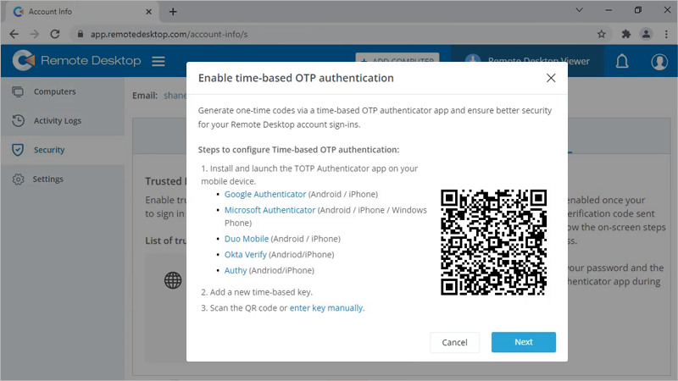The height and width of the screenshot is (381, 678).
Task: Open the notifications bell icon
Action: [x=622, y=62]
